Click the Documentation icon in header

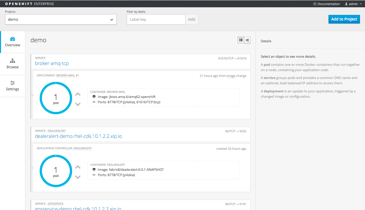pyautogui.click(x=315, y=4)
